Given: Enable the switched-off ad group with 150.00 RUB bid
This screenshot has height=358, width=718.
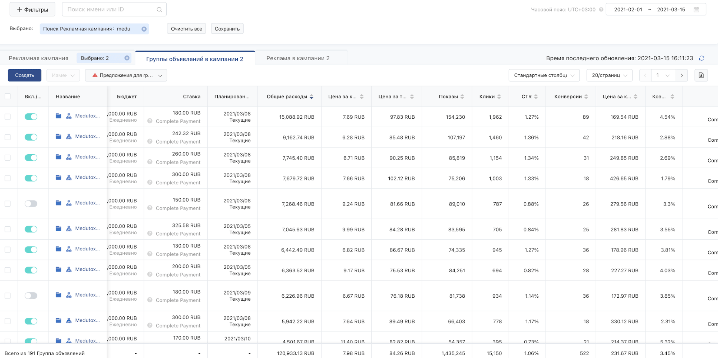Looking at the screenshot, I should 31,204.
